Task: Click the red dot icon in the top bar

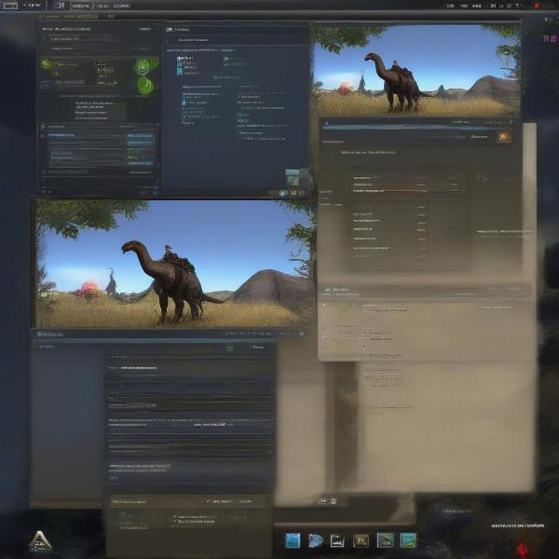Action: click(x=537, y=6)
